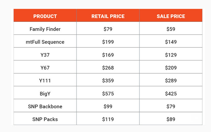Click the PRODUCT column header
Image resolution: width=211 pixels, height=132 pixels.
[x=45, y=16]
